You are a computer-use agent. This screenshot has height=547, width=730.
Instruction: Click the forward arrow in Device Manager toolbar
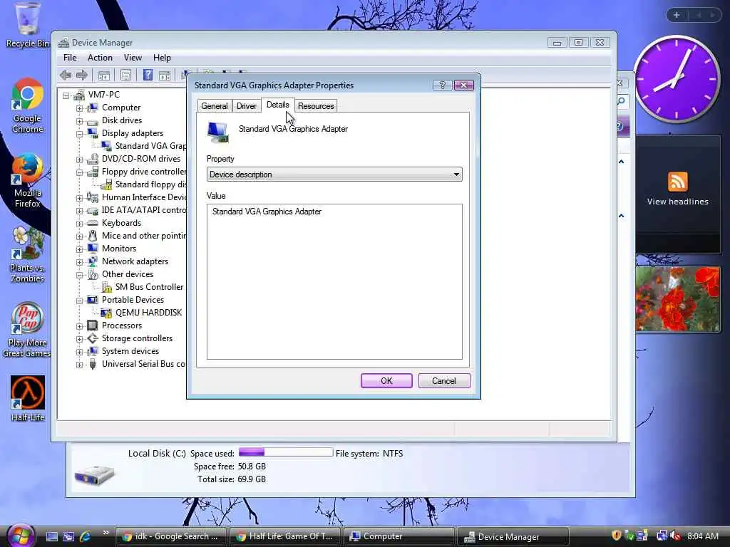pyautogui.click(x=81, y=75)
